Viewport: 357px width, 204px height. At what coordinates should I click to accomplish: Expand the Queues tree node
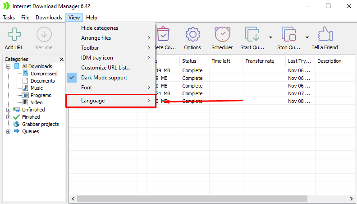[9, 131]
